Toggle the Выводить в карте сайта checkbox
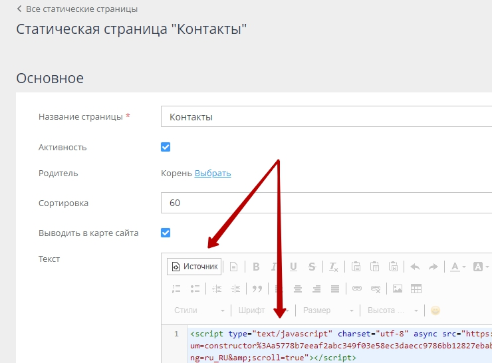 (166, 233)
